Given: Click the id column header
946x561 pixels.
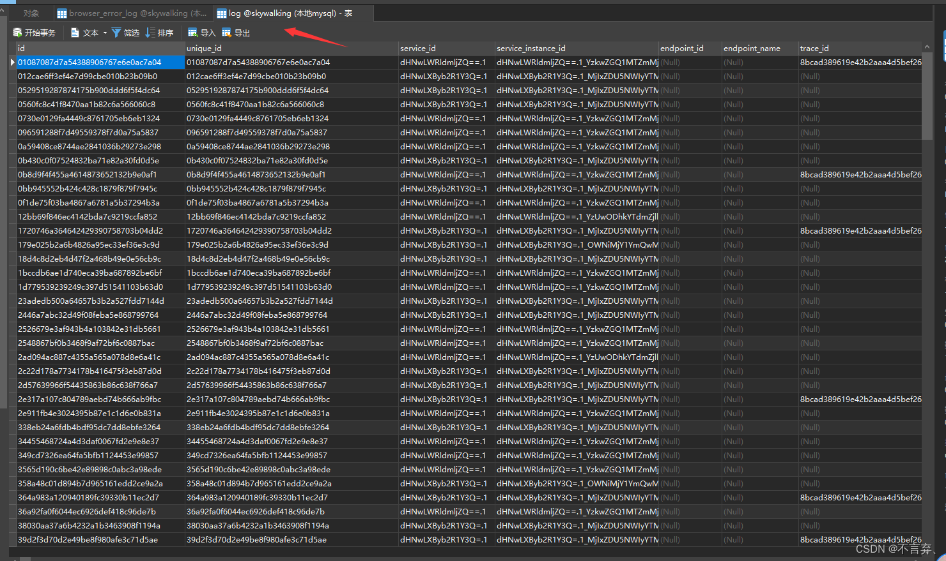Looking at the screenshot, I should pos(100,49).
